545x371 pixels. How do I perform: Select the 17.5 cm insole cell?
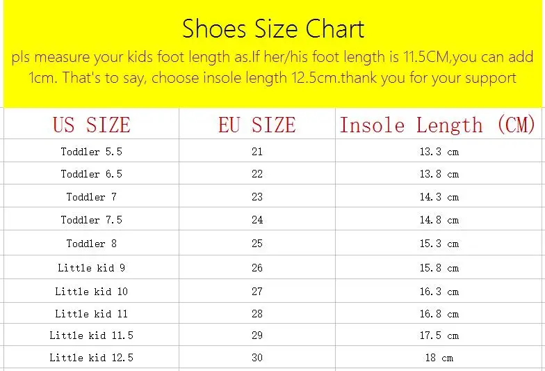point(439,336)
